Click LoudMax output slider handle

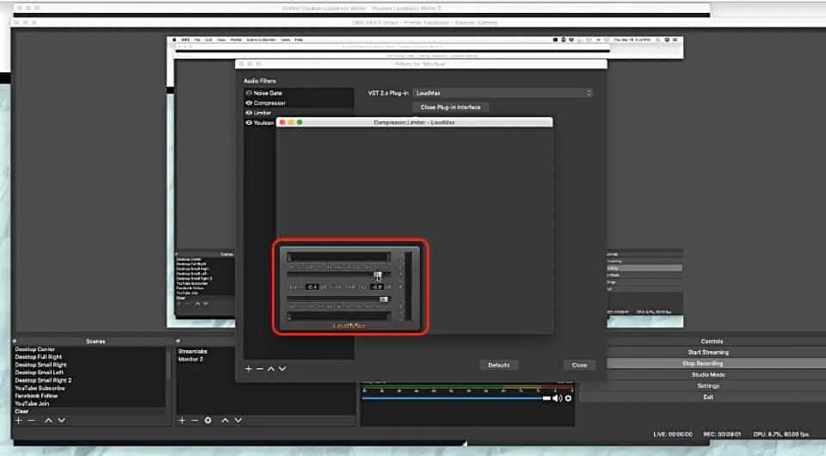point(384,299)
